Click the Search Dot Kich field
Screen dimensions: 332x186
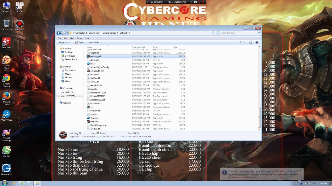[240, 33]
